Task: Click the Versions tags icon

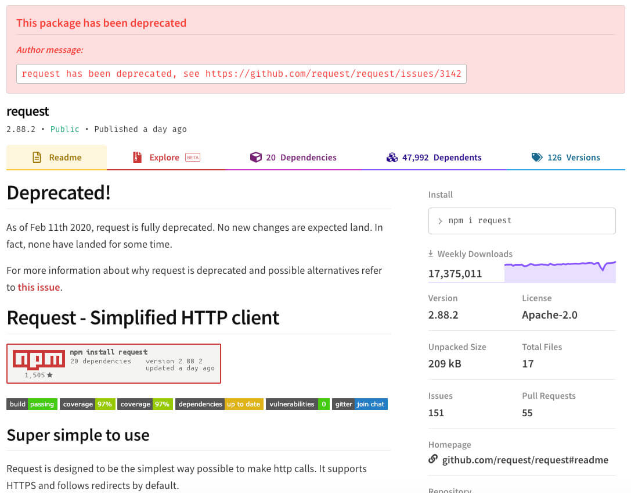Action: [537, 157]
